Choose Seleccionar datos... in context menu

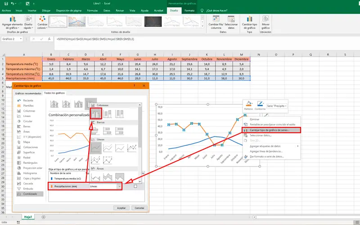click(x=261, y=135)
